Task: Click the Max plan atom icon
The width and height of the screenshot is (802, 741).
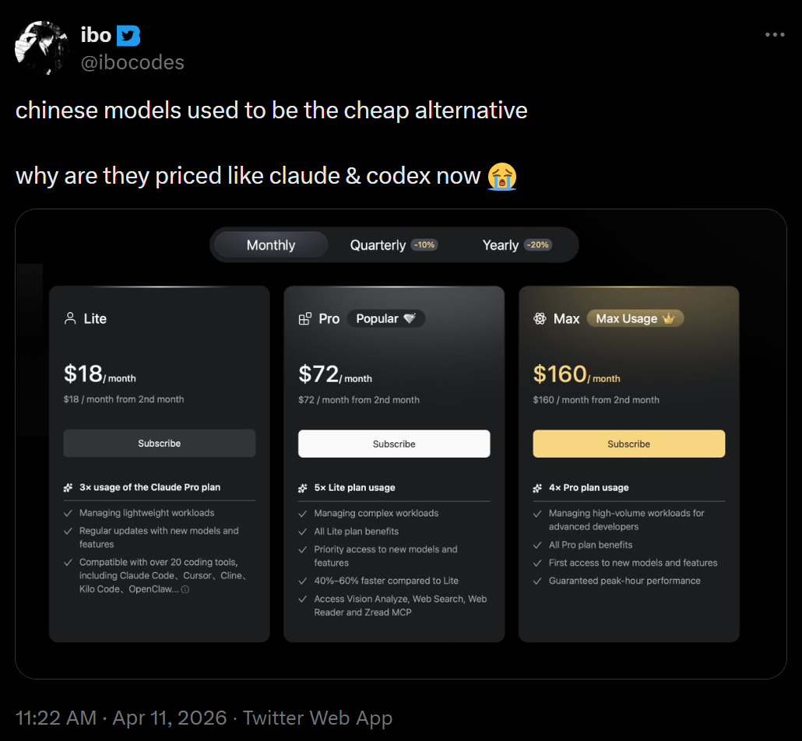Action: pyautogui.click(x=540, y=319)
